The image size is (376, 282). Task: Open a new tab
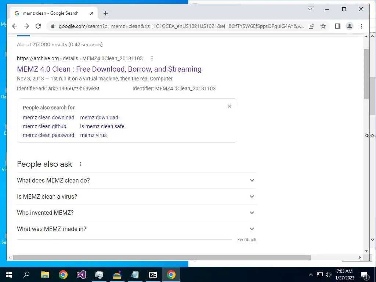pyautogui.click(x=105, y=13)
